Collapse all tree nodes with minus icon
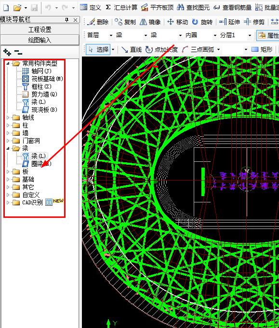Viewport: 279px width, 328px height. pyautogui.click(x=18, y=52)
